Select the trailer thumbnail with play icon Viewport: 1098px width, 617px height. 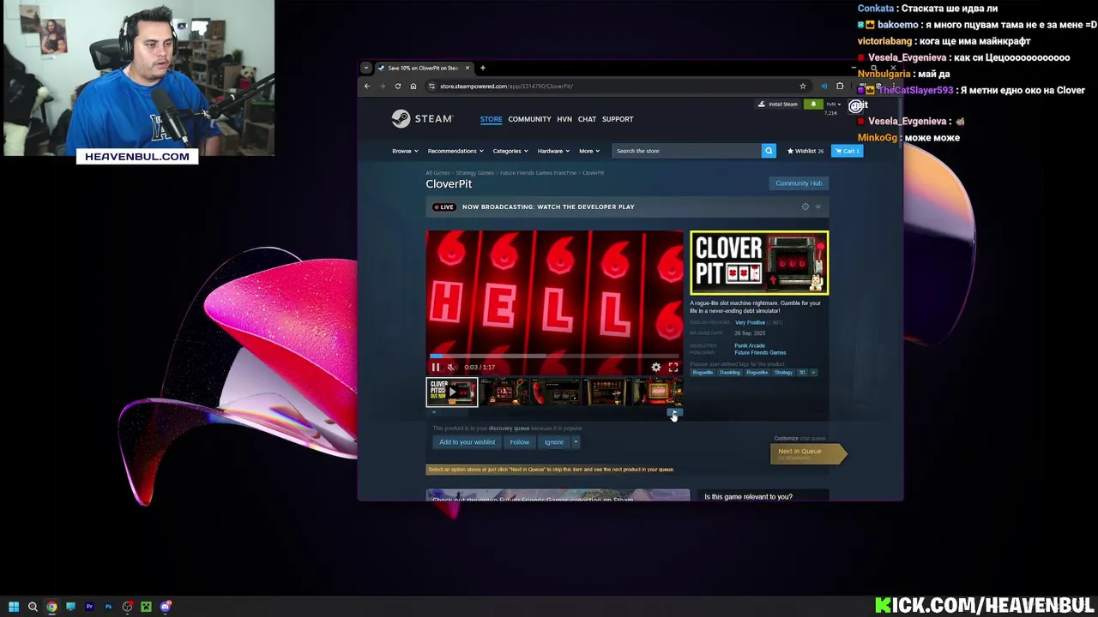click(452, 392)
